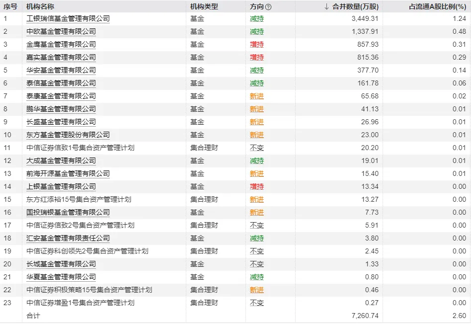Select 中信证券增盈1号集合资产管理计划 name
Screen dimensions: 471x324
tap(80, 303)
